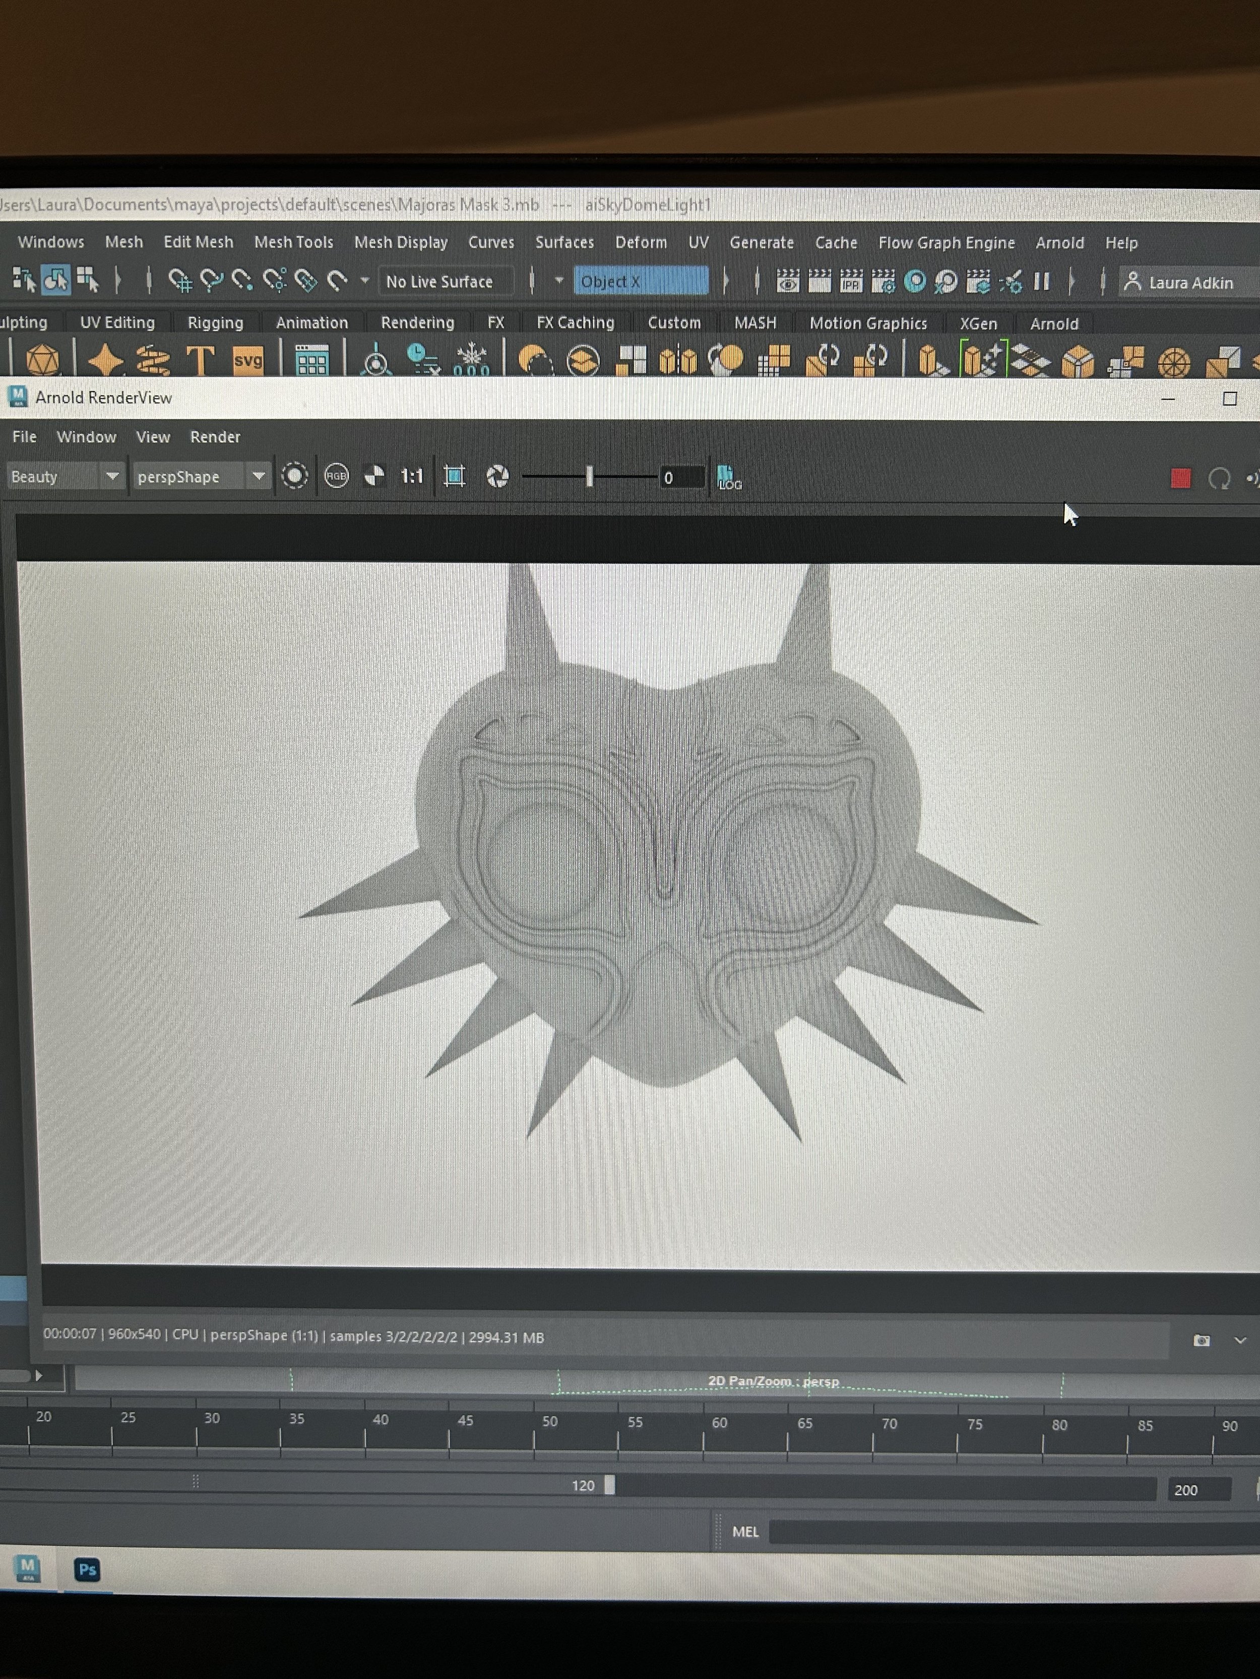Switch to the UV Editing shelf tab
1260x1679 pixels.
(117, 322)
